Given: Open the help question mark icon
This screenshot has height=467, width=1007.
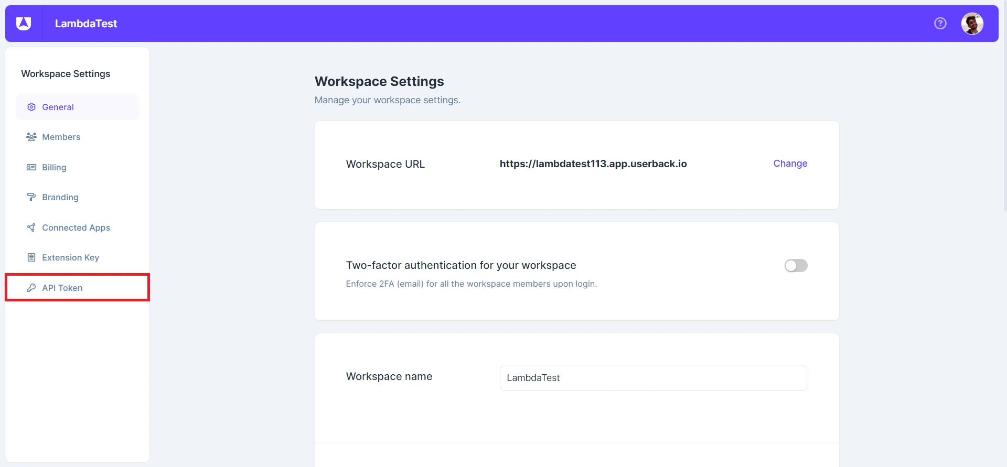Looking at the screenshot, I should [940, 24].
